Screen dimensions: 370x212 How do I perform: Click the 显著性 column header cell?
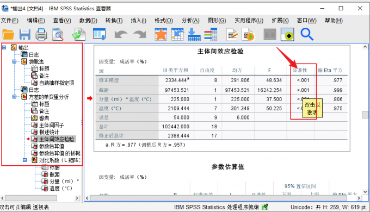300,70
